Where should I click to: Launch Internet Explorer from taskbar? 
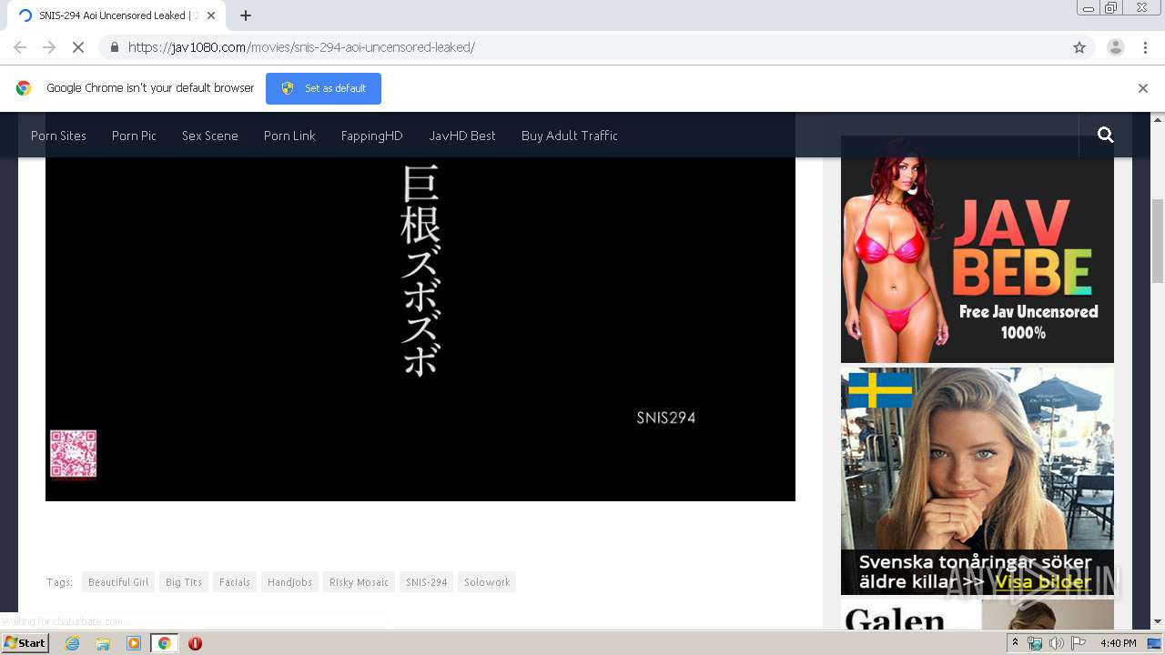(72, 643)
